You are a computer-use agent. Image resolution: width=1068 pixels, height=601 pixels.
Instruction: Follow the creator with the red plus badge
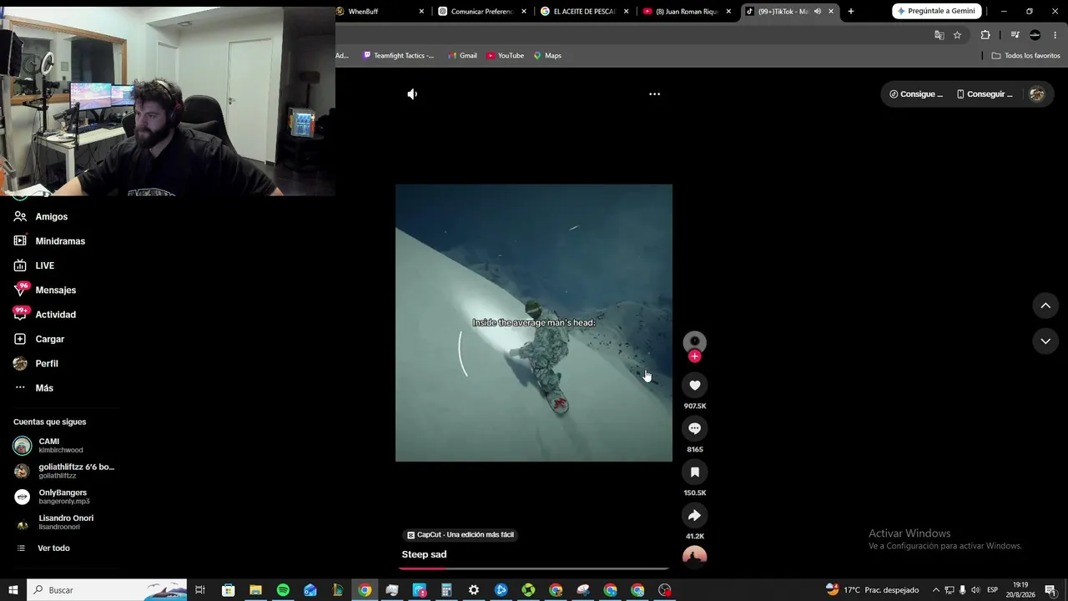point(694,356)
